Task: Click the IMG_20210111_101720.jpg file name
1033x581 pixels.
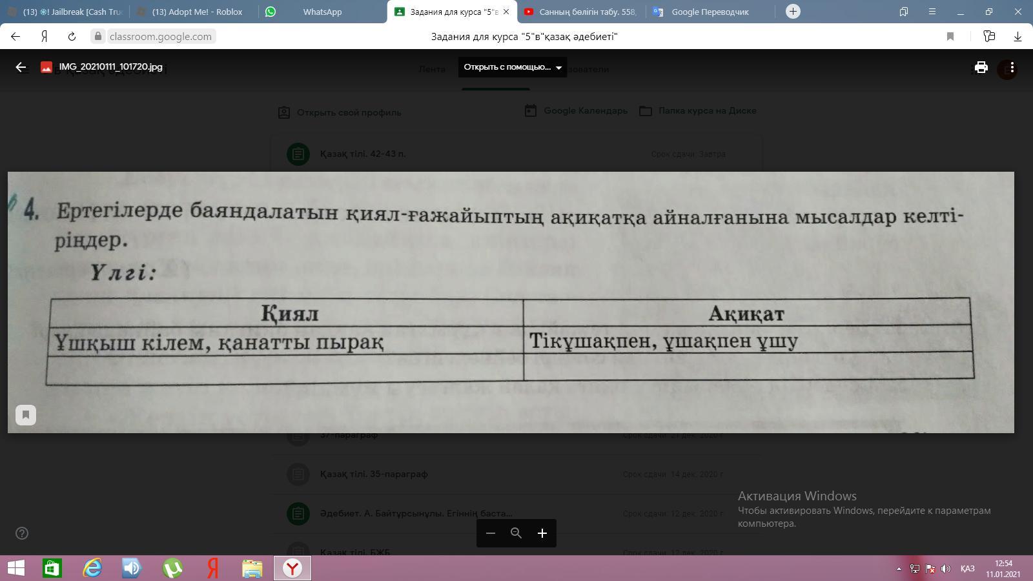Action: tap(110, 67)
